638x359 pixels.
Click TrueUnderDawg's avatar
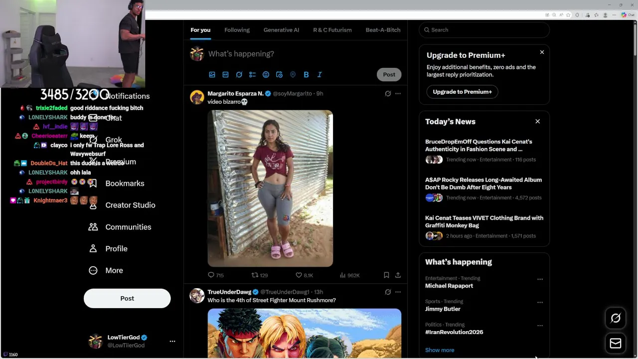pyautogui.click(x=197, y=296)
